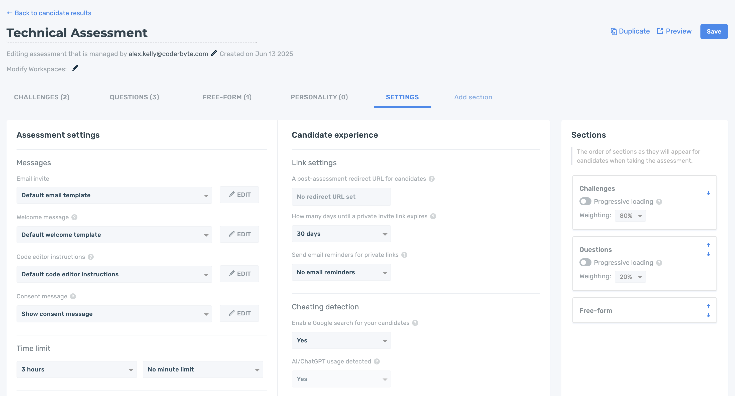735x396 pixels.
Task: Open the No minute limit dropdown
Action: 203,370
